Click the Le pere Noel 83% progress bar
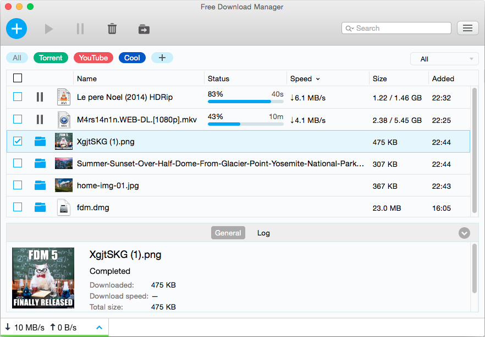The image size is (485, 337). (246, 102)
